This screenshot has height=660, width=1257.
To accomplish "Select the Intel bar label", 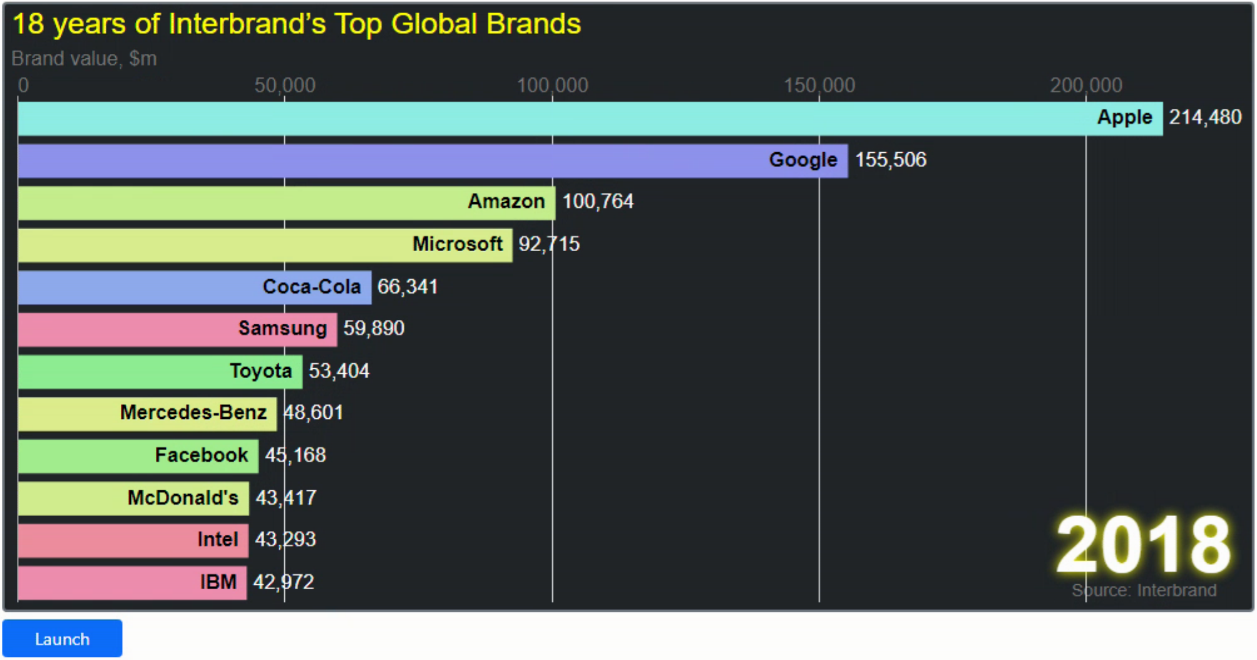I will tap(218, 539).
